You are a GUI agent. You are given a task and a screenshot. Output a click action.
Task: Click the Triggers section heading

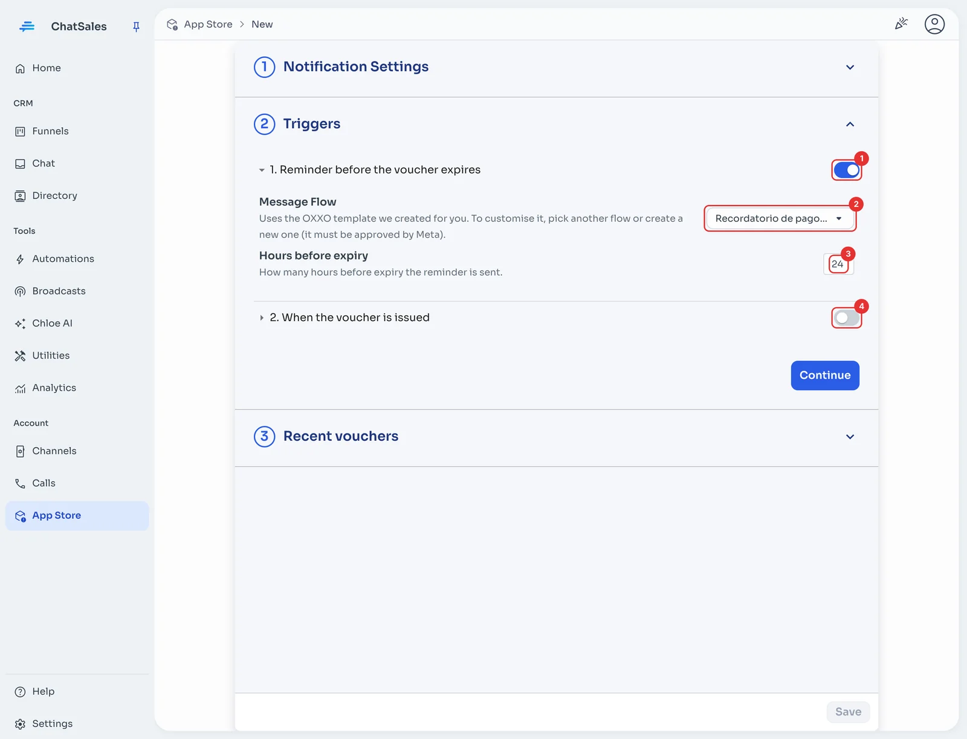click(312, 124)
